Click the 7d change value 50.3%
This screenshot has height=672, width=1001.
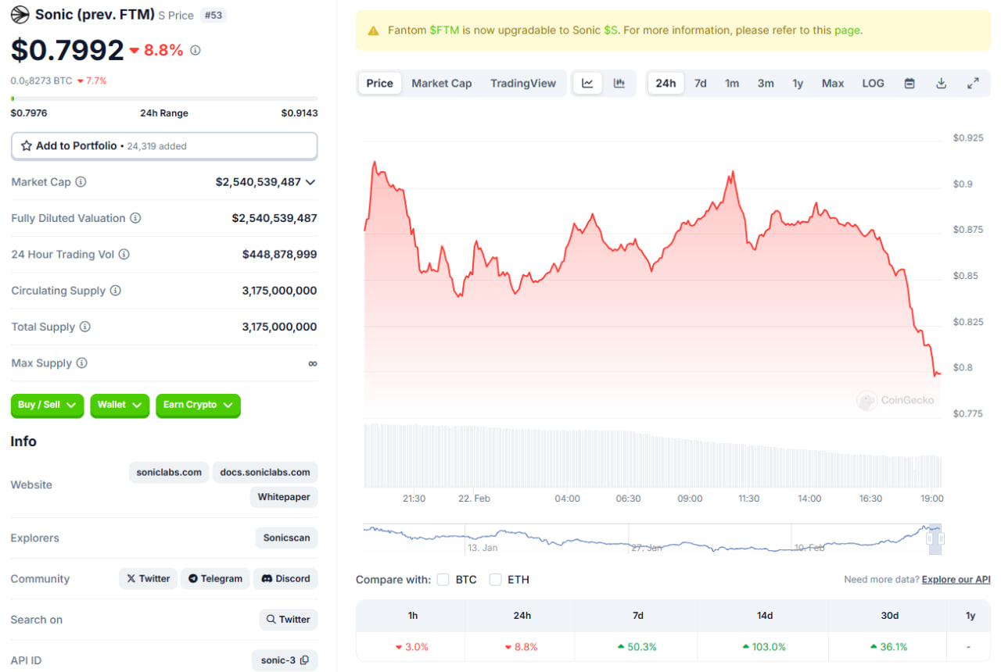click(x=637, y=647)
